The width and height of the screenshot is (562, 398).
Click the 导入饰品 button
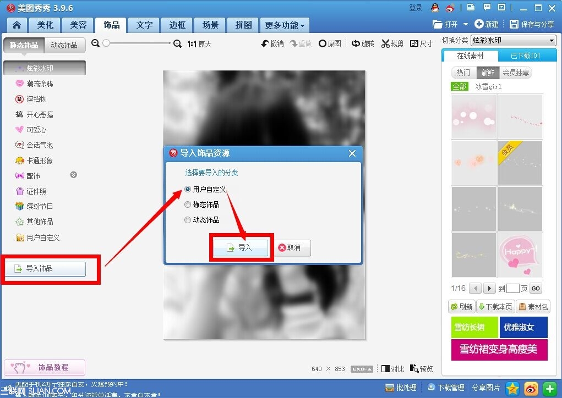point(45,268)
